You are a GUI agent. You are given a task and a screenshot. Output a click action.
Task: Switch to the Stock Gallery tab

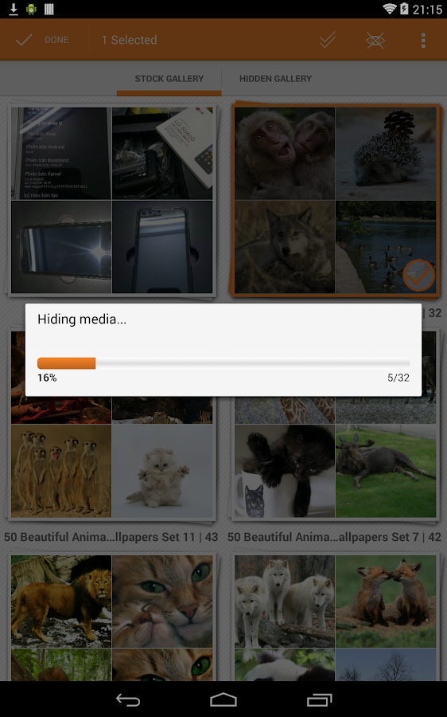[169, 79]
